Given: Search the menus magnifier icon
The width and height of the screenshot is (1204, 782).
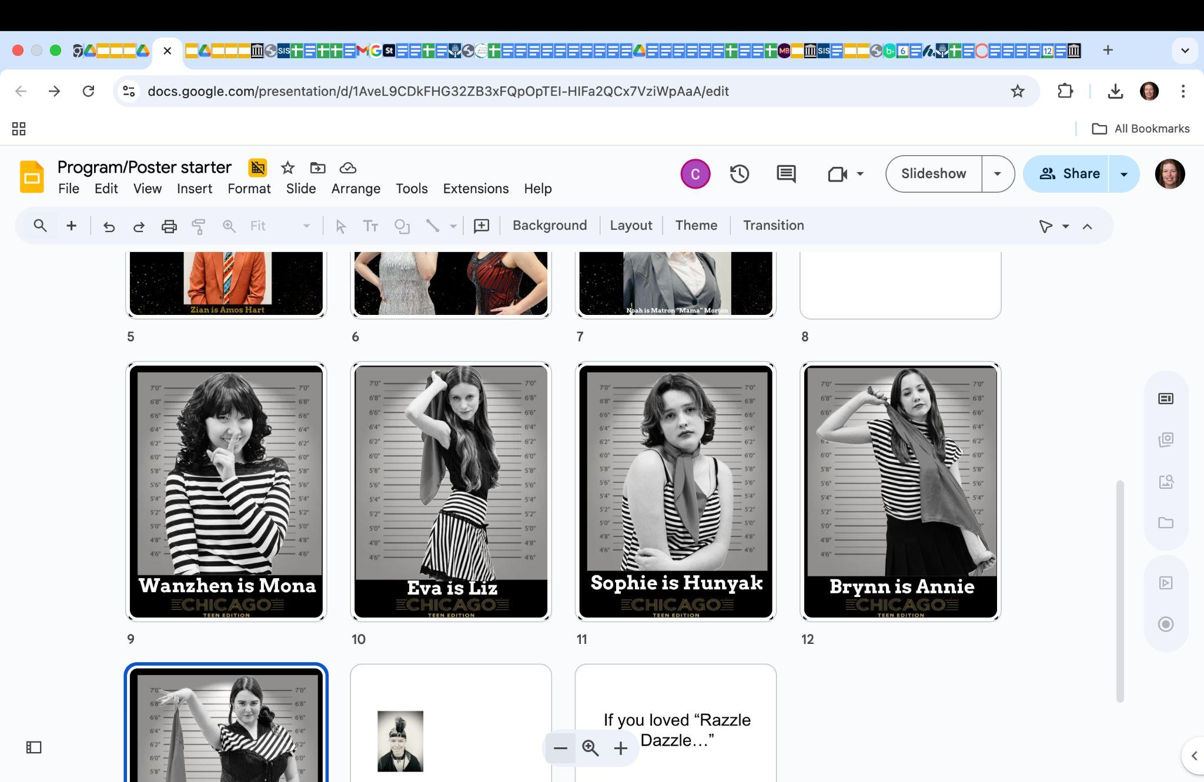Looking at the screenshot, I should tap(40, 226).
